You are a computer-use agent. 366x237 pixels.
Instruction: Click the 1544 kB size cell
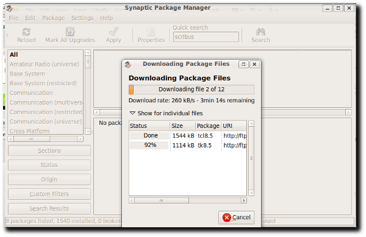tap(183, 136)
